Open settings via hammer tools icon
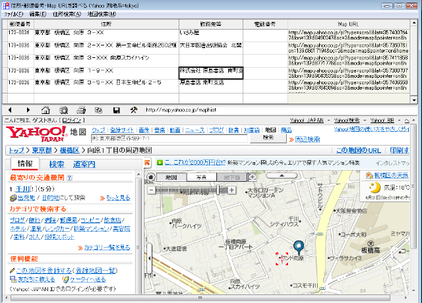This screenshot has width=422, height=303. [x=133, y=110]
